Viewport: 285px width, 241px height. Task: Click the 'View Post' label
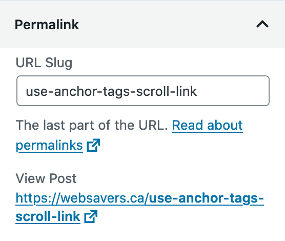[46, 178]
